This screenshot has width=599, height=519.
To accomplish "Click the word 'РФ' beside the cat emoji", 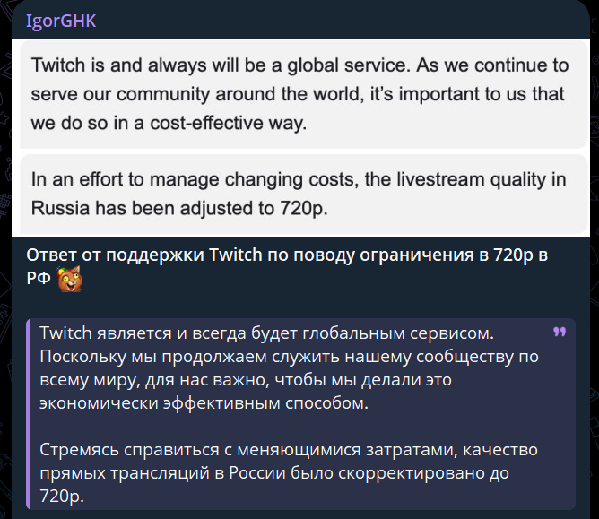I will (39, 279).
